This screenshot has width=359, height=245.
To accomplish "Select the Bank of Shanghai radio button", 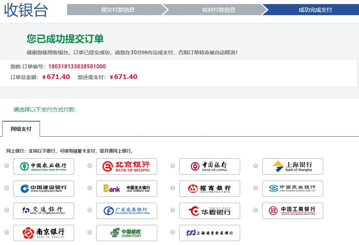I will tap(256, 166).
